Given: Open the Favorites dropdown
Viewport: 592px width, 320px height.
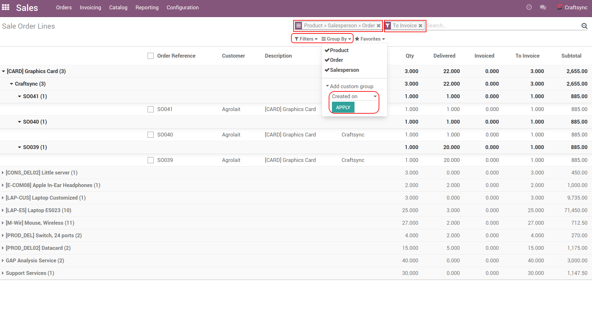Looking at the screenshot, I should click(x=370, y=39).
